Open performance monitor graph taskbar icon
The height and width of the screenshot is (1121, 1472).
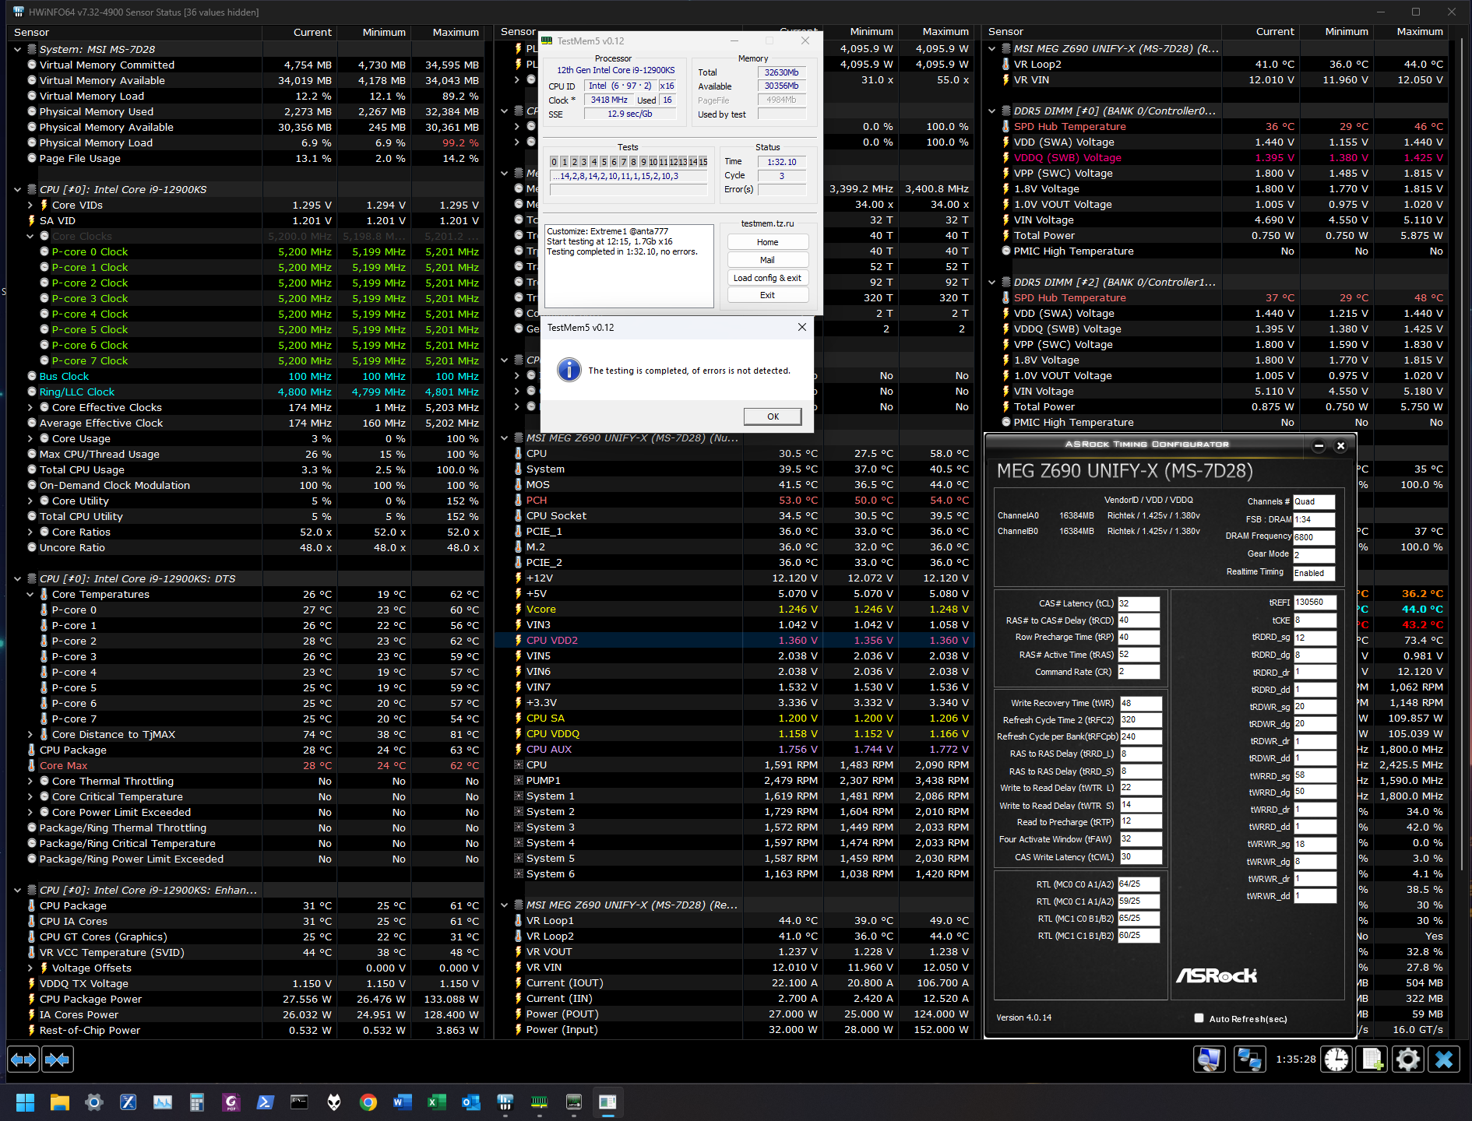tap(163, 1102)
